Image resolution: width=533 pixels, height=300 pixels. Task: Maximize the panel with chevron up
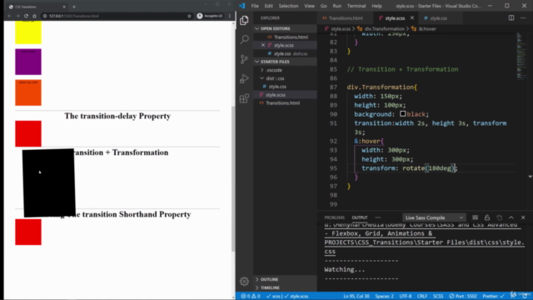511,217
